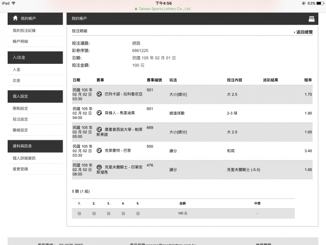Click event number 501
This screenshot has width=326, height=245.
pos(150,90)
